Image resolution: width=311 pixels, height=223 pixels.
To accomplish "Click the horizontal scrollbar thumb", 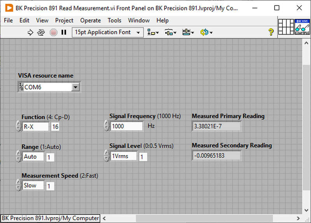I will click(x=204, y=218).
